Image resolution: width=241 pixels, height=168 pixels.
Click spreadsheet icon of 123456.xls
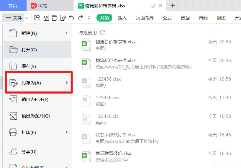pos(86,120)
